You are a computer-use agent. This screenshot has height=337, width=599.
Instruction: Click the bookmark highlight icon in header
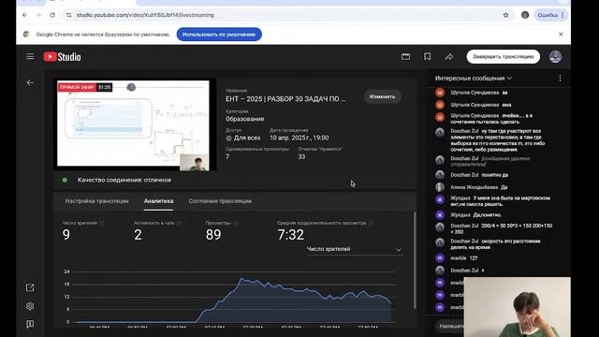[x=427, y=56]
